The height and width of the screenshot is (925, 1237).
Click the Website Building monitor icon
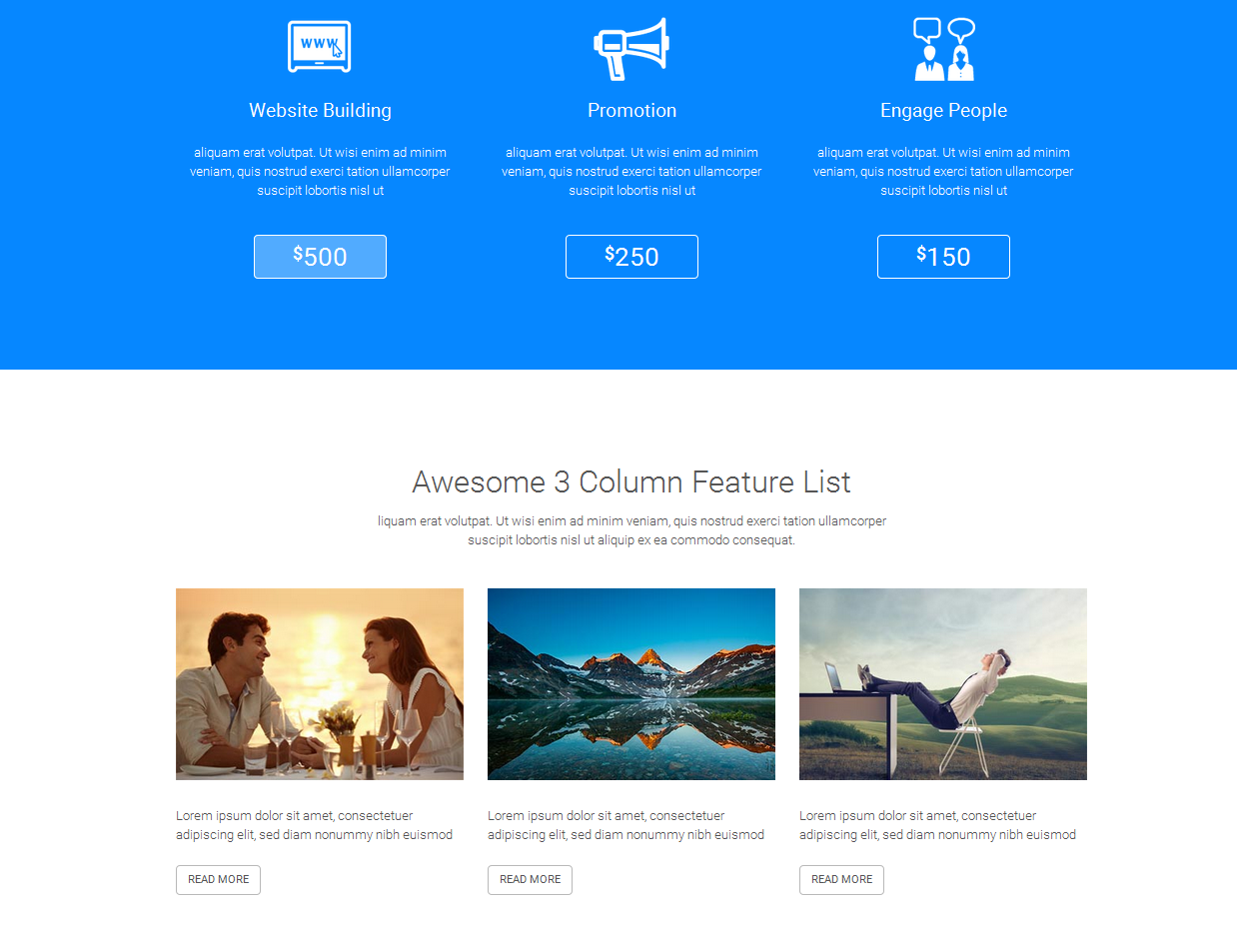[x=320, y=47]
